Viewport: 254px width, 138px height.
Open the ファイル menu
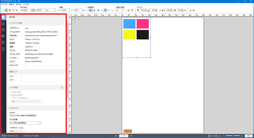click(4, 4)
